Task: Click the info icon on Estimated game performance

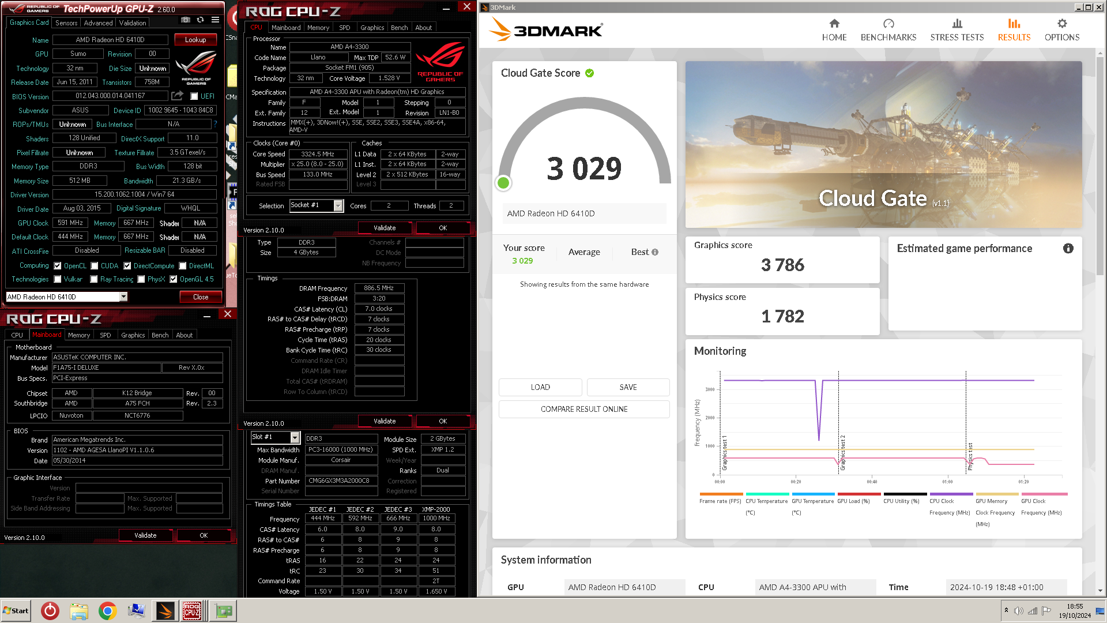Action: 1068,249
